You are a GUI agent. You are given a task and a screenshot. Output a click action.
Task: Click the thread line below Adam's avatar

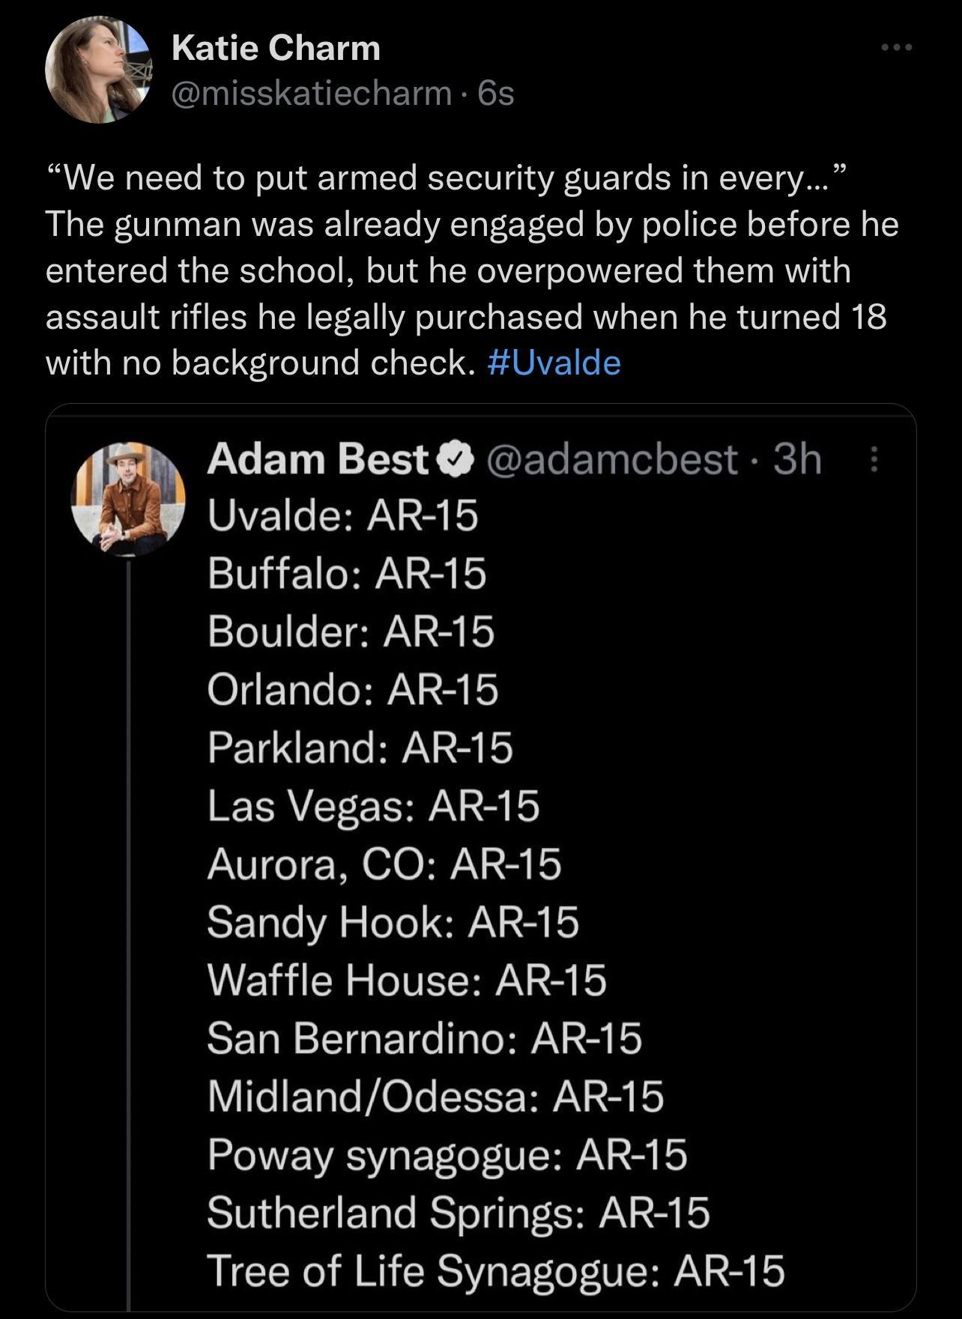tap(128, 899)
